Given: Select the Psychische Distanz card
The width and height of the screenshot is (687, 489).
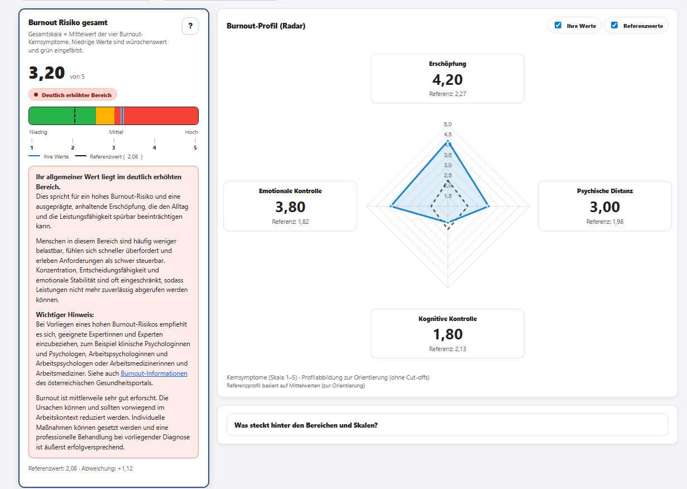Looking at the screenshot, I should (x=604, y=206).
